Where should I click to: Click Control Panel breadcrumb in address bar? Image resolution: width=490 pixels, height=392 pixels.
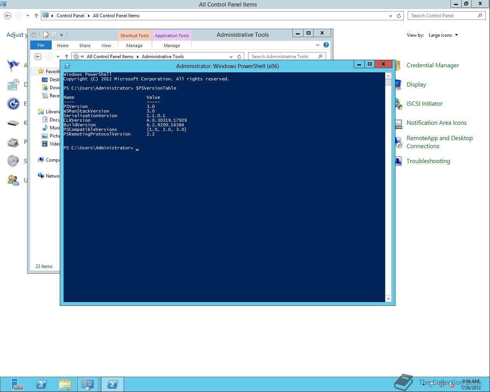click(x=70, y=16)
